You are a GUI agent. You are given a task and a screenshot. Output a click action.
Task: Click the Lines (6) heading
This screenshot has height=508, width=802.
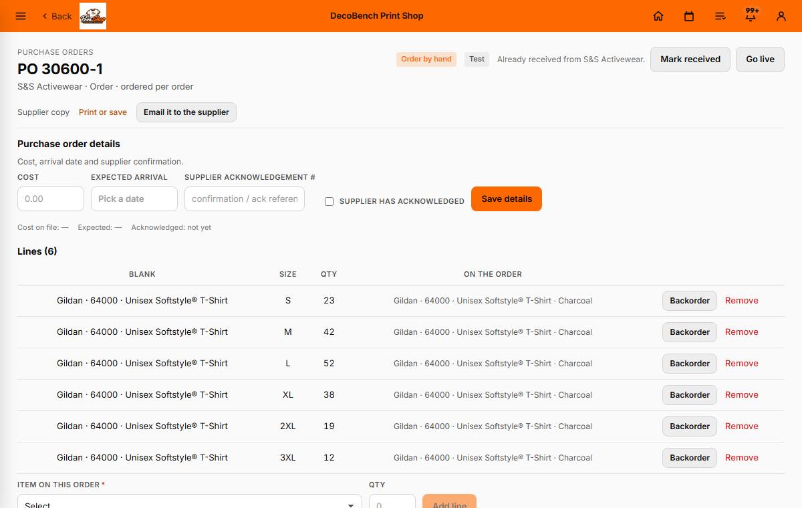point(37,251)
